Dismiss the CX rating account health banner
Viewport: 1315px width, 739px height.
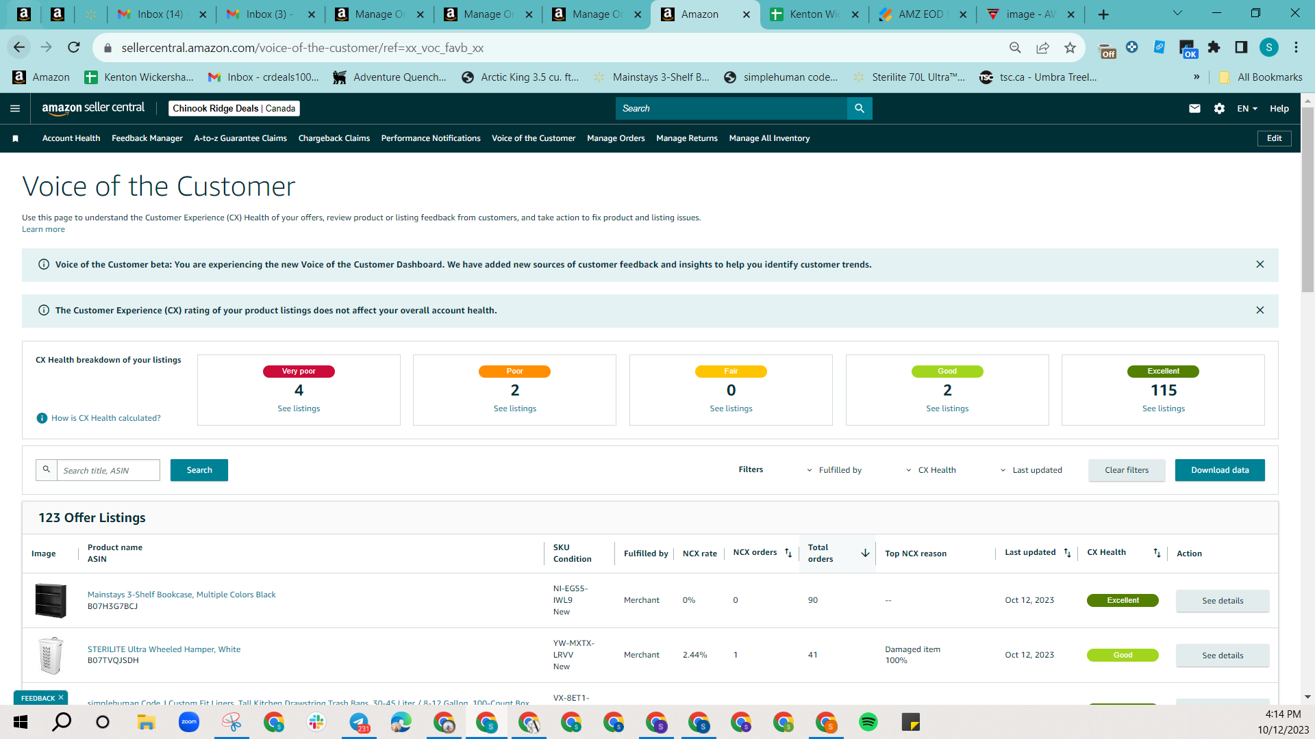tap(1260, 310)
